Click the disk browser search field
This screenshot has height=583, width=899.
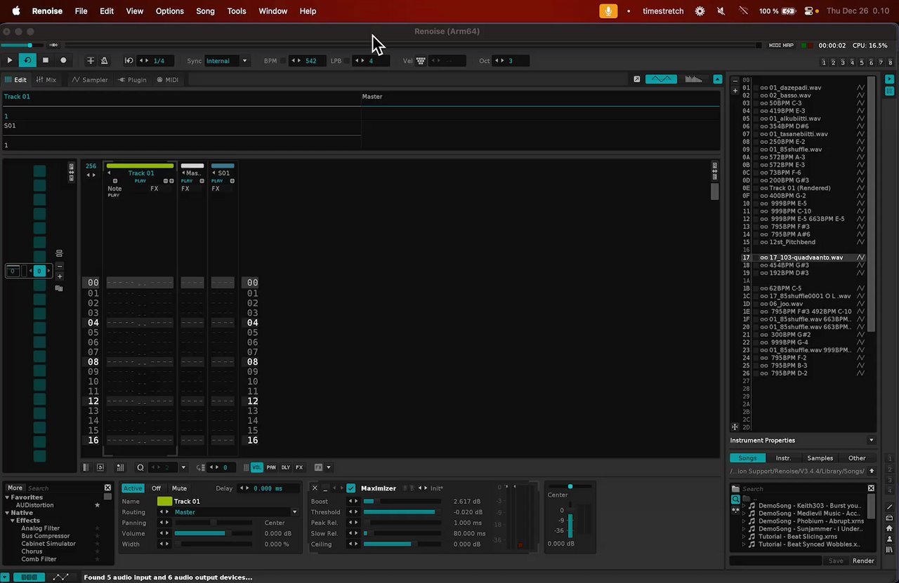click(803, 488)
